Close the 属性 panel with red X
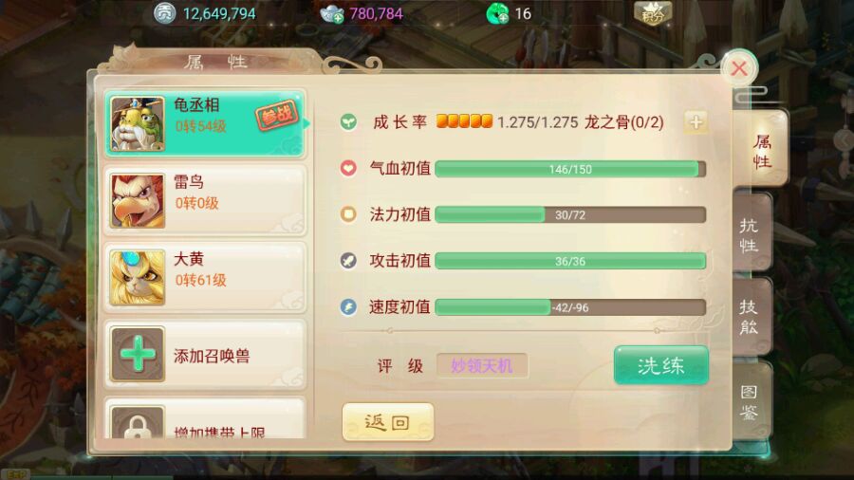 [739, 68]
